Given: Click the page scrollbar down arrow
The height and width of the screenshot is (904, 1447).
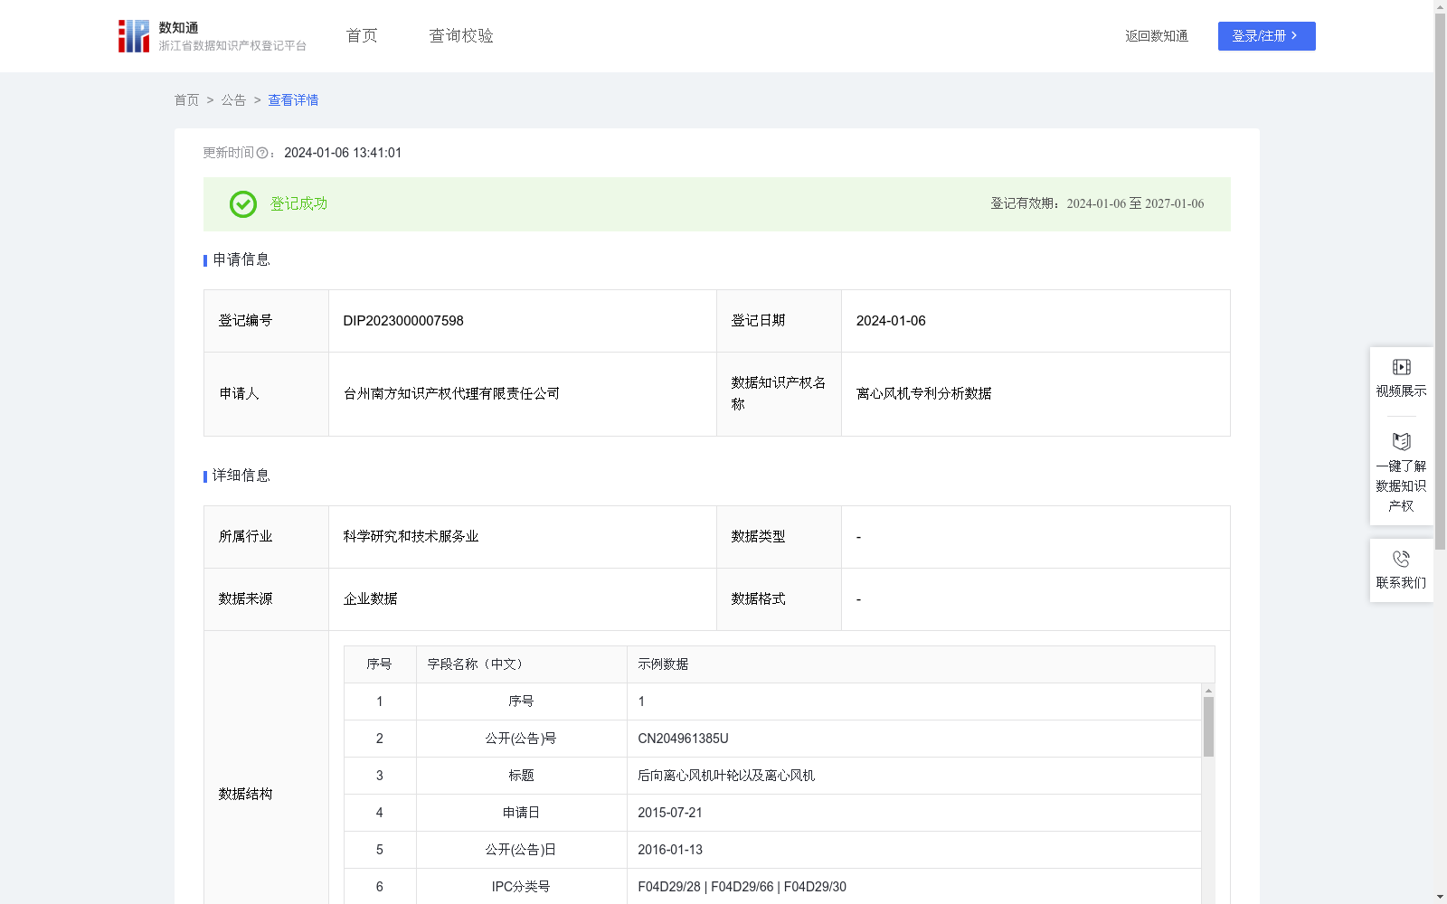Looking at the screenshot, I should click(x=1440, y=897).
